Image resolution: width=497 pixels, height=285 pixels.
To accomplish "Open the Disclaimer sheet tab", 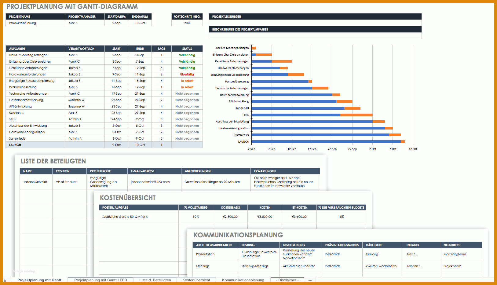I will [x=287, y=280].
